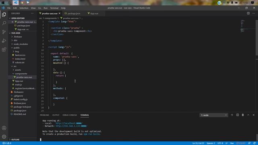
Task: Open the File menu
Action: pyautogui.click(x=9, y=8)
